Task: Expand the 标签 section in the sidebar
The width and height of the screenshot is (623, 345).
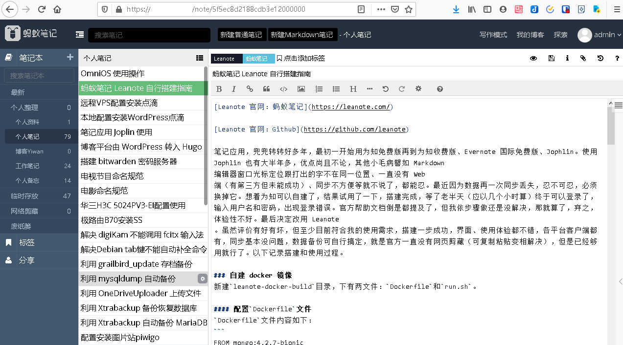Action: 39,242
